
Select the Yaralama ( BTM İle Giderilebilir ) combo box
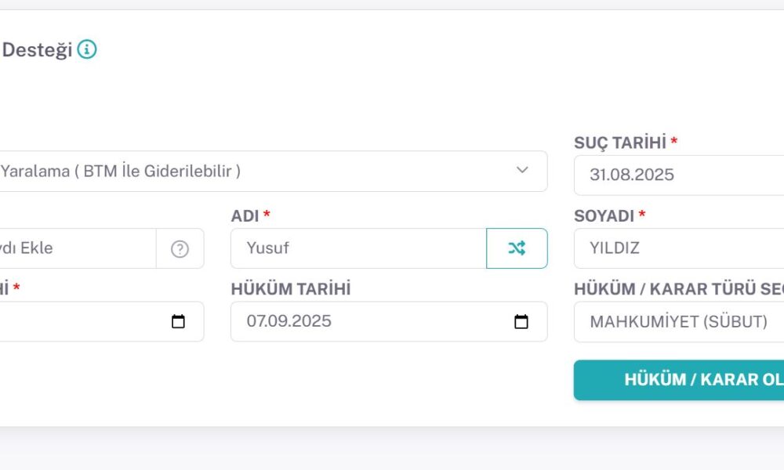259,171
